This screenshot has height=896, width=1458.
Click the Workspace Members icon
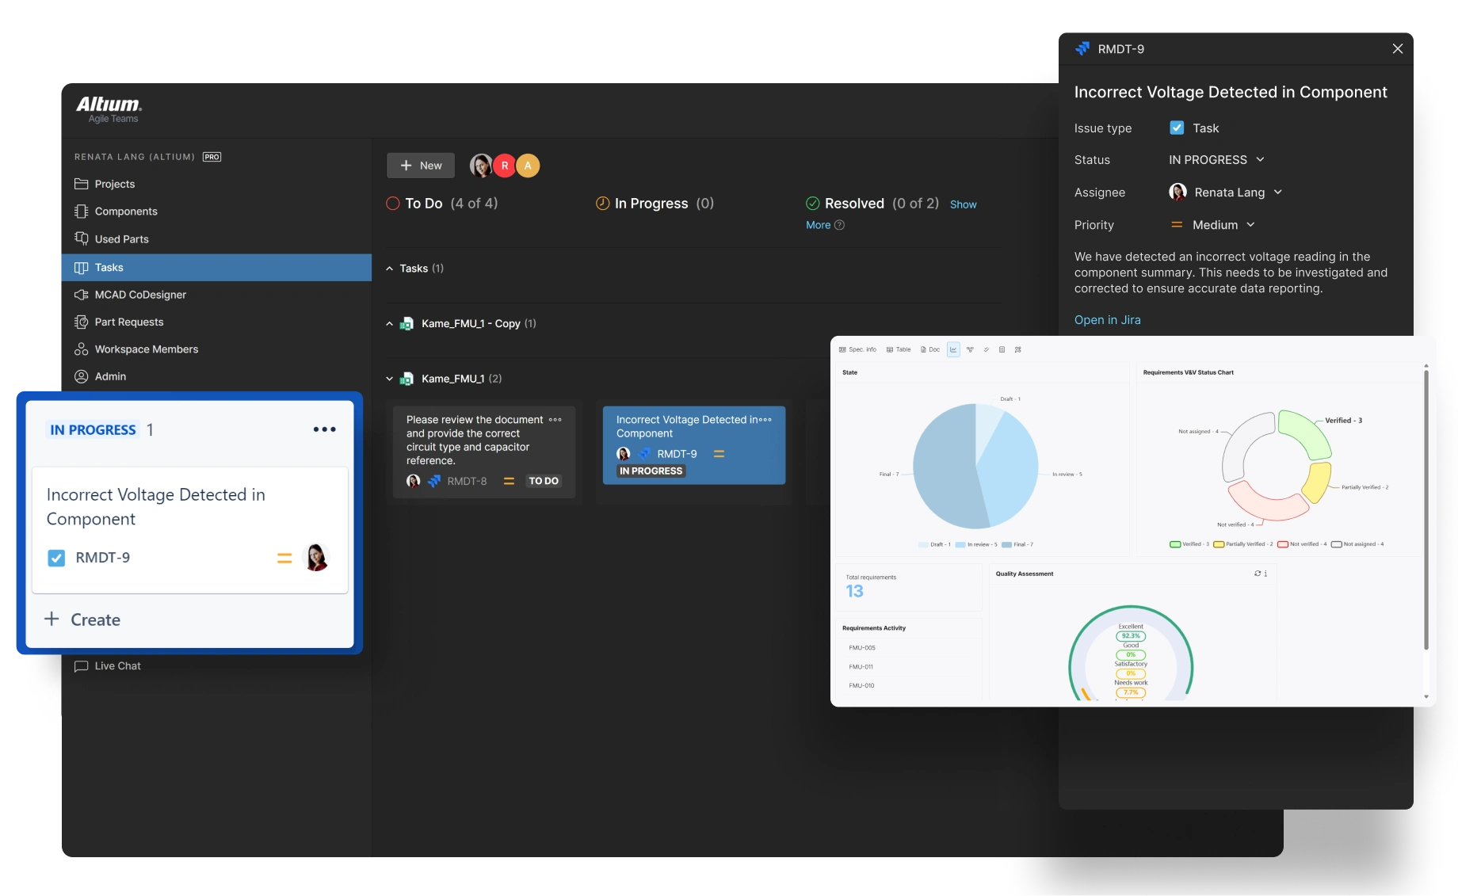(x=81, y=349)
